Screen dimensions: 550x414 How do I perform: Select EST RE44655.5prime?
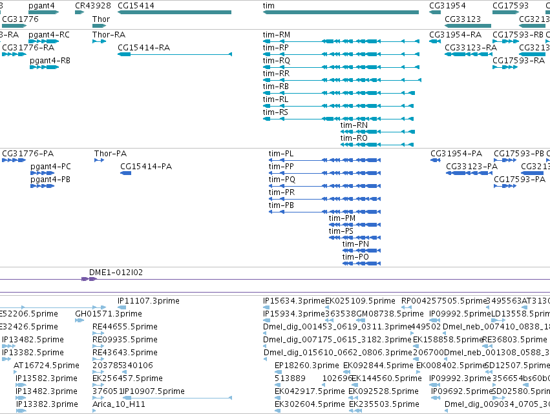(x=98, y=333)
